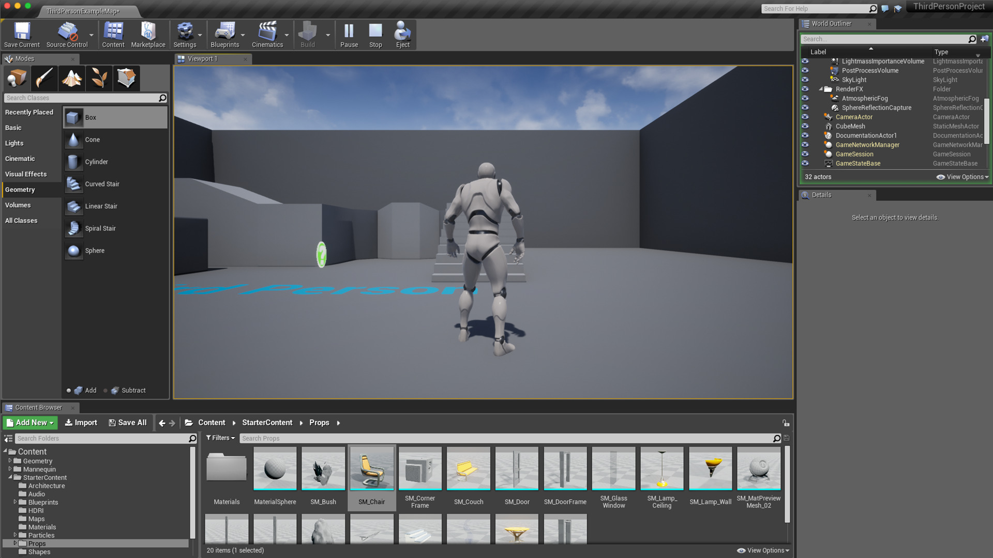Open the Filters dropdown in the Content Browser
The image size is (993, 558).
pos(220,438)
